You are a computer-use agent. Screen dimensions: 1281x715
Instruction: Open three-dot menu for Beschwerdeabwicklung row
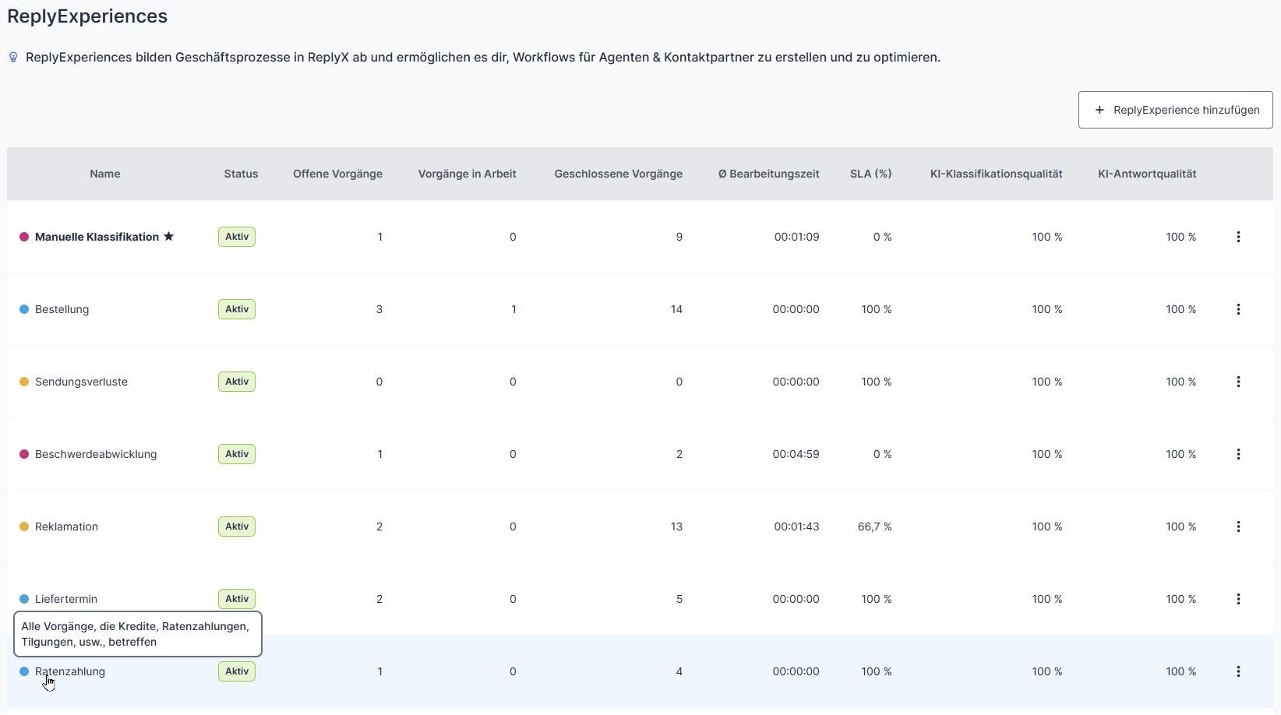[1238, 454]
